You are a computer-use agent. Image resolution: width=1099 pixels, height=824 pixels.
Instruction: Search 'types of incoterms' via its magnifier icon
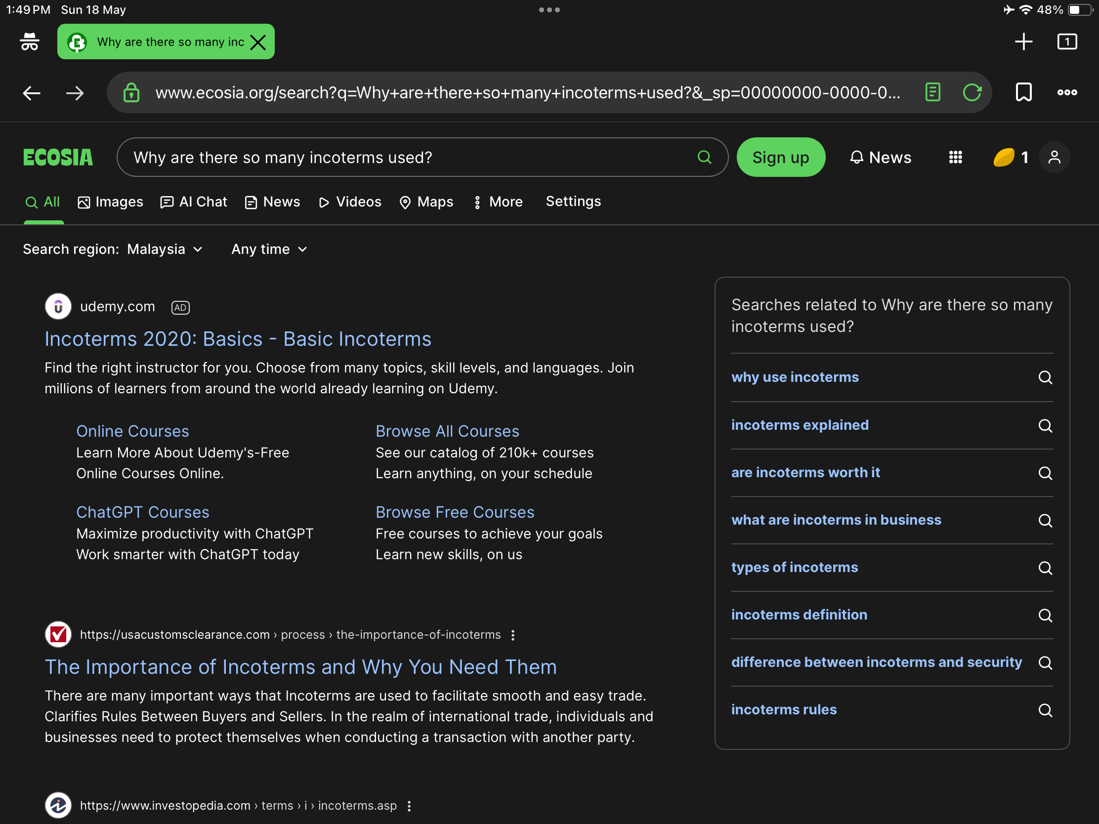[x=1045, y=568]
